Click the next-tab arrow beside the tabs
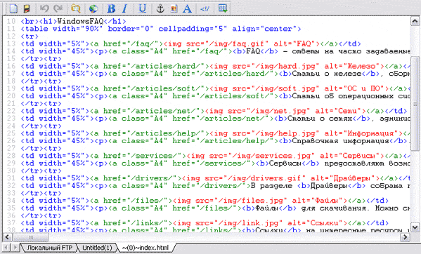The width and height of the screenshot is (421, 254). 15,247
